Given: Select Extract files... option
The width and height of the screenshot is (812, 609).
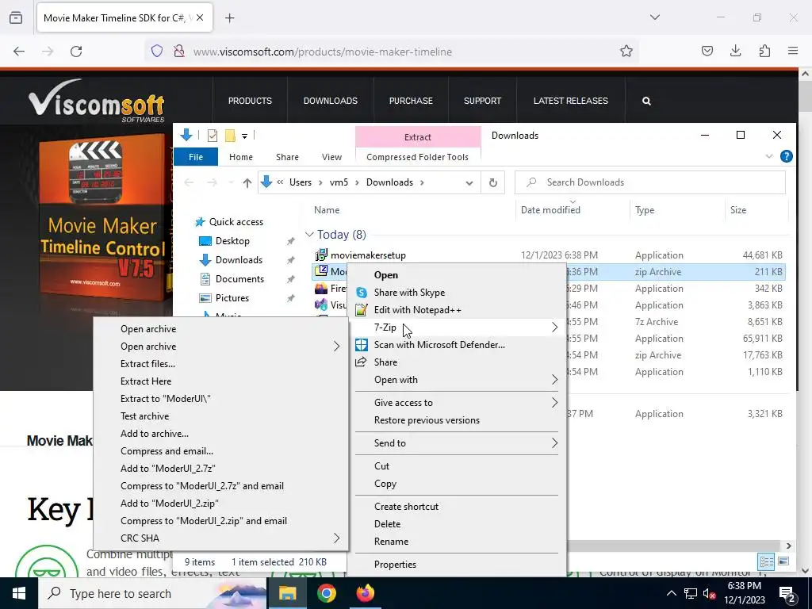Looking at the screenshot, I should coord(147,363).
